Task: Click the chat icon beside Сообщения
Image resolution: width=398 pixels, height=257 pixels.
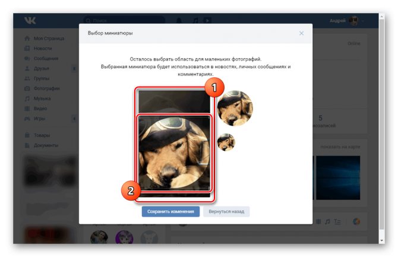Action: (x=27, y=58)
